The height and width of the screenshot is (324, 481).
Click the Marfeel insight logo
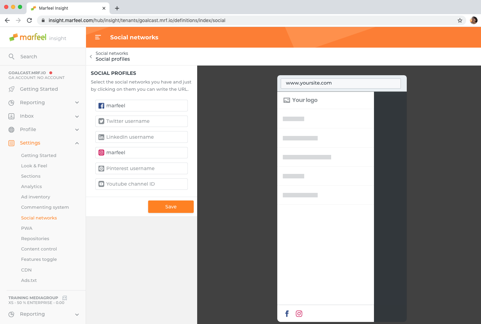point(38,37)
